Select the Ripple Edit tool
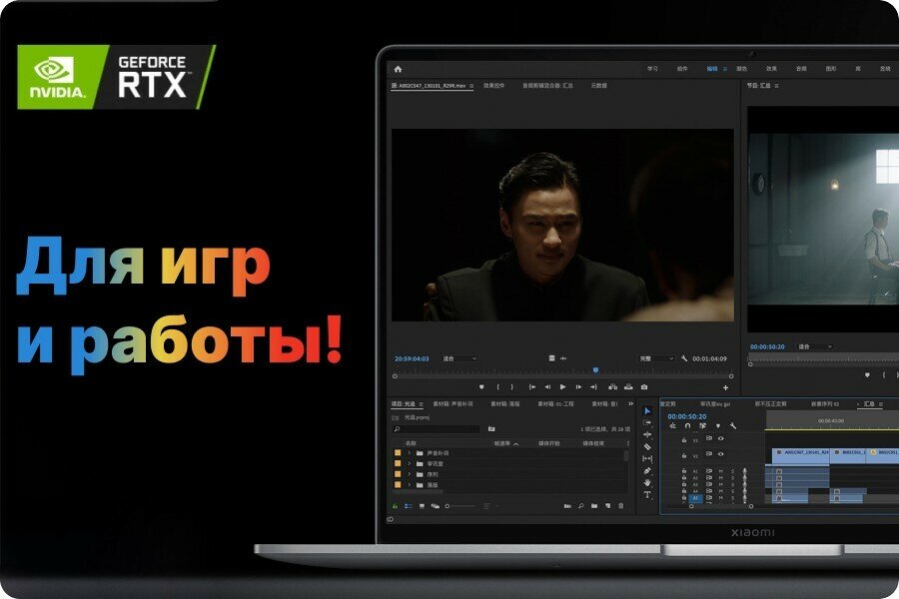This screenshot has height=599, width=899. point(647,434)
